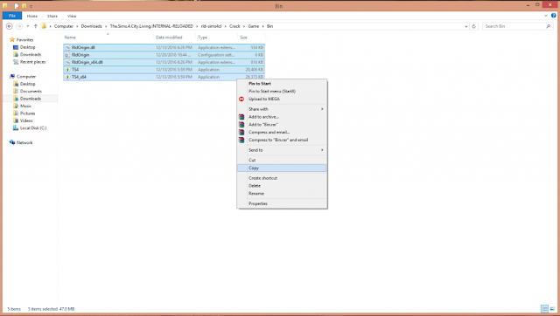The image size is (560, 316).
Task: Choose Cut from the context menu
Action: pyautogui.click(x=282, y=160)
